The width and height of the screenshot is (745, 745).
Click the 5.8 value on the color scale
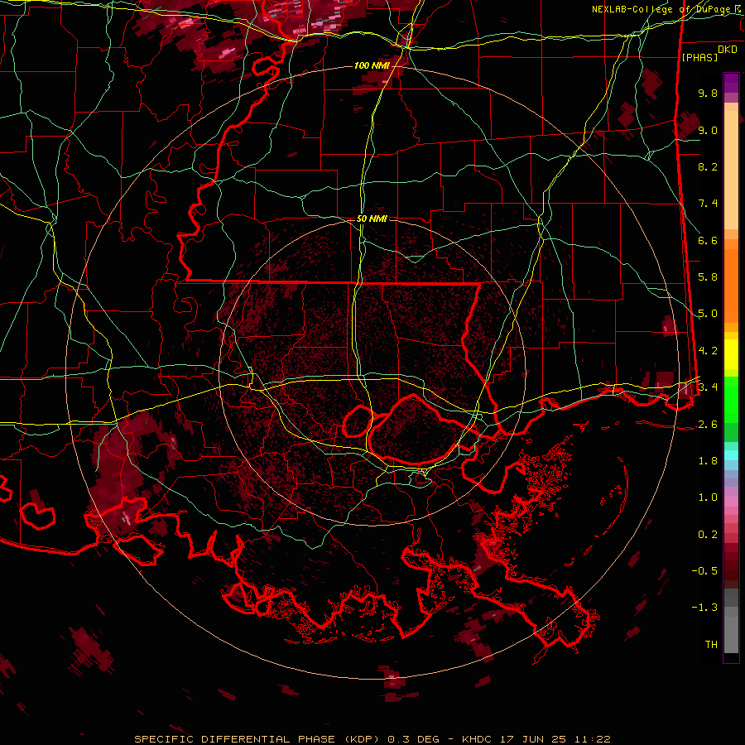(x=708, y=277)
